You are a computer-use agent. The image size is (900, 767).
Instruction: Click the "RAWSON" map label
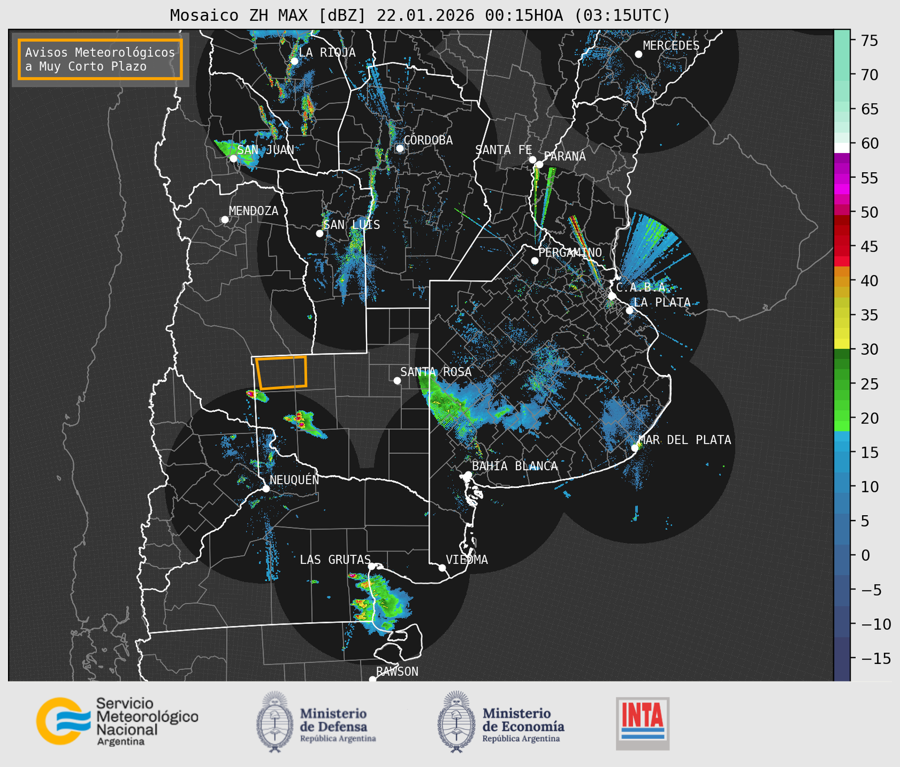pyautogui.click(x=397, y=672)
